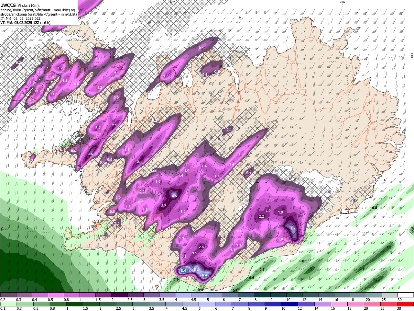Screen dimensions: 414x311
Task: Select the 8–9 dark teal swatch on the snow scale
Action: [x=262, y=295]
